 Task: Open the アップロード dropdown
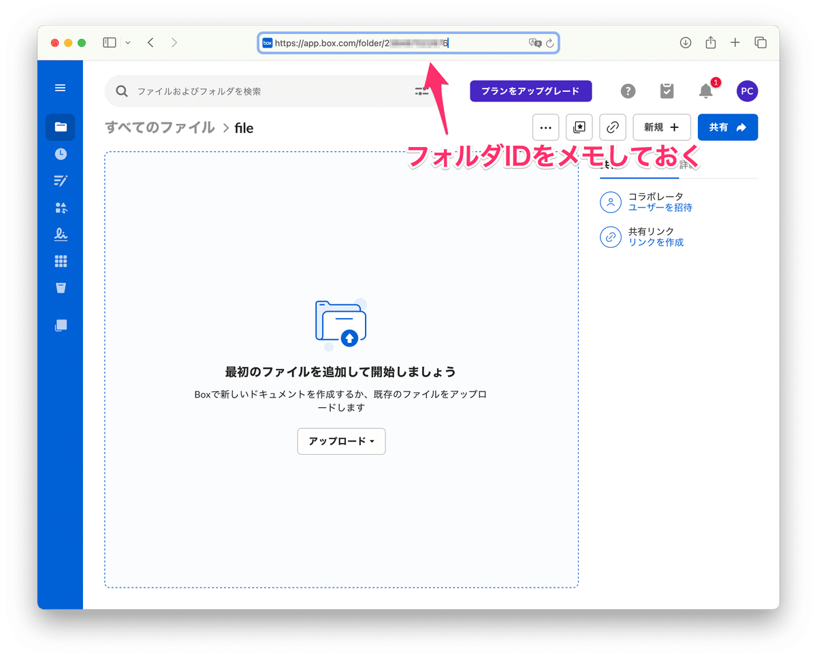point(340,441)
